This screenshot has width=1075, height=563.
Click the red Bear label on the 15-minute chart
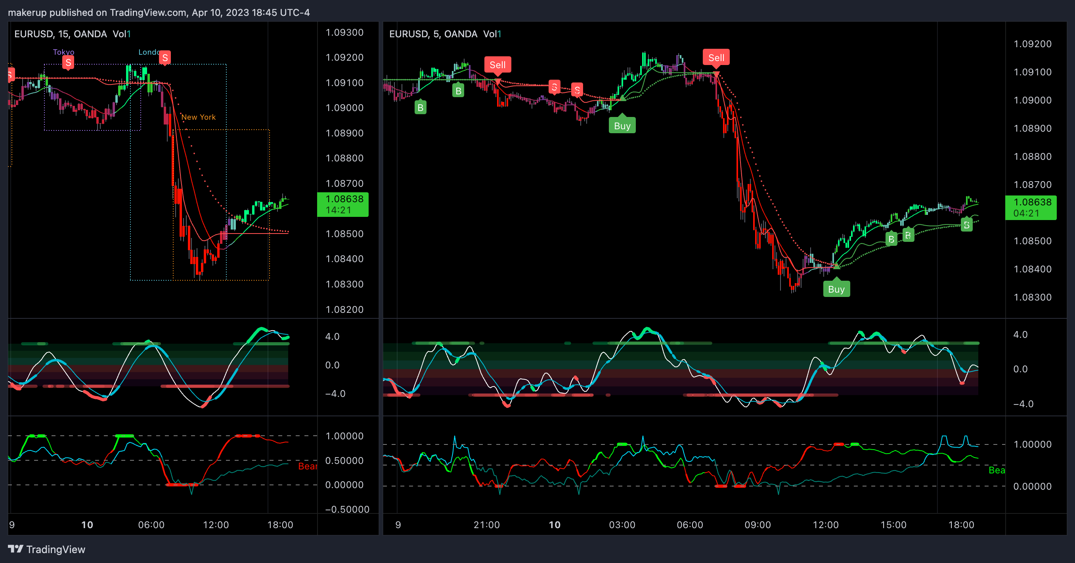308,467
